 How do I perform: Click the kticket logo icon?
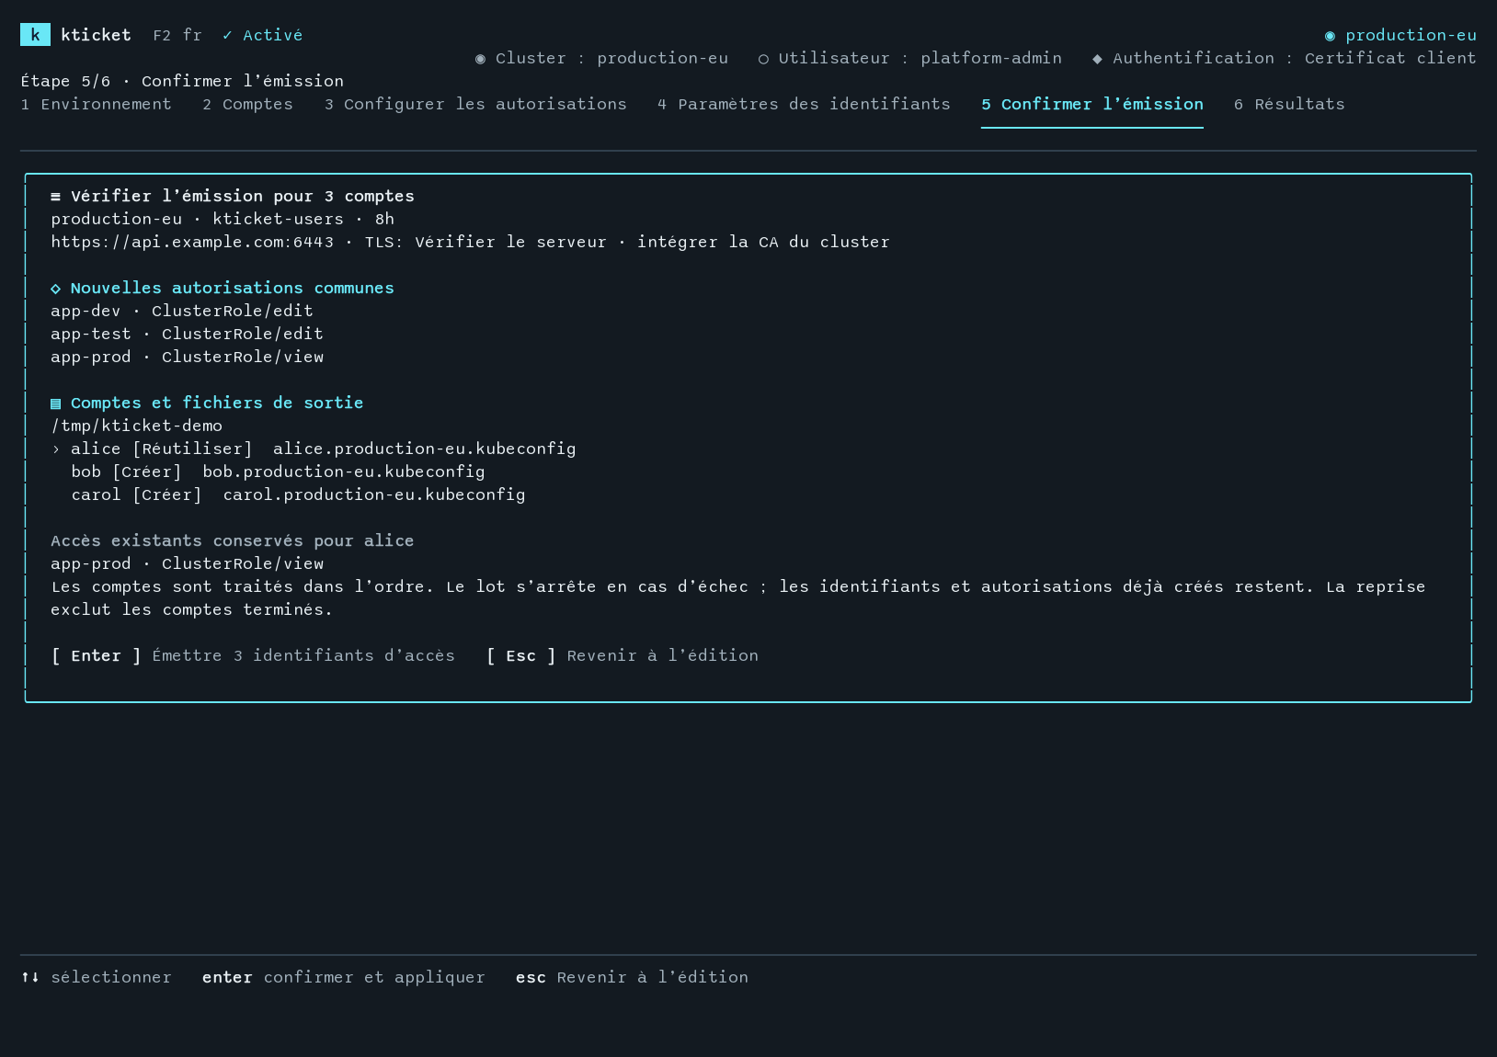point(35,35)
